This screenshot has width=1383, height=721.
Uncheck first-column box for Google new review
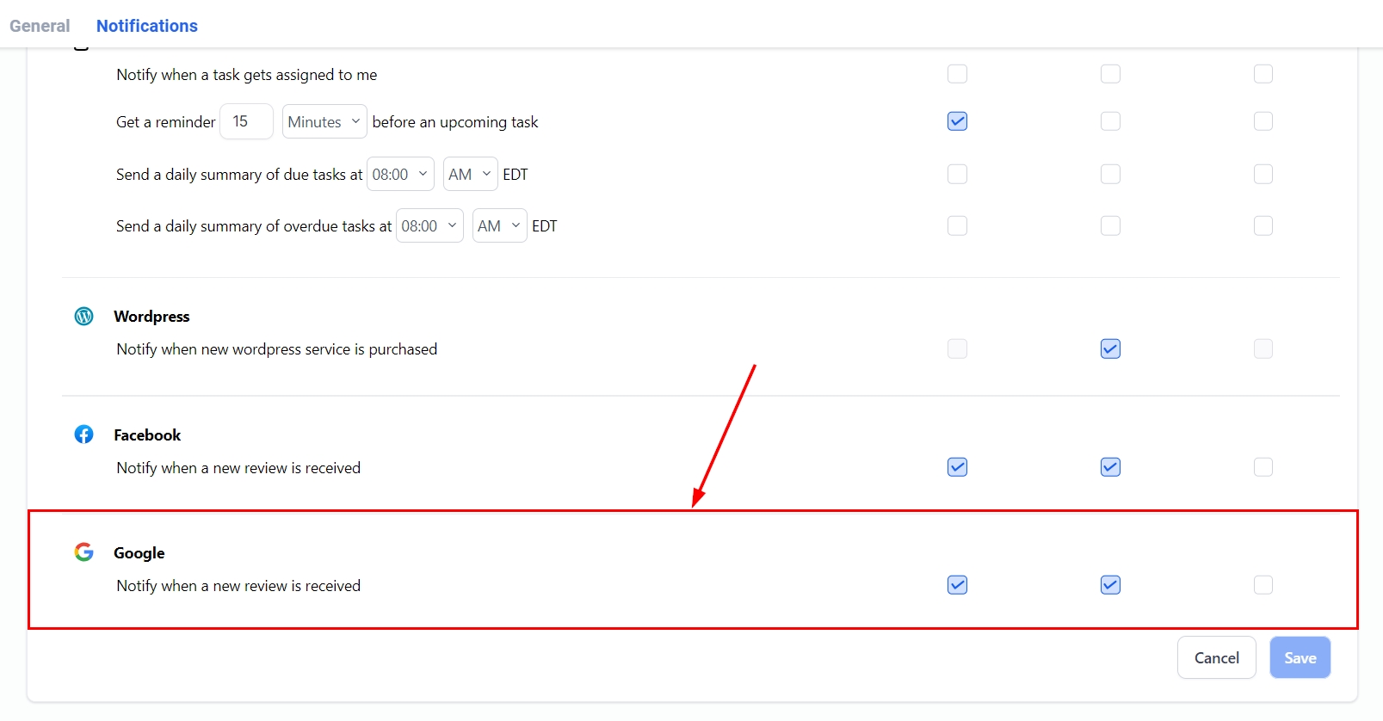(x=957, y=585)
